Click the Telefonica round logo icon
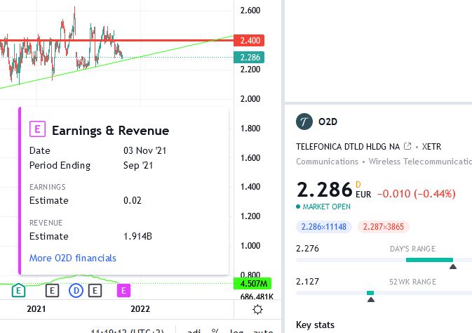Image resolution: width=472 pixels, height=333 pixels. 304,122
